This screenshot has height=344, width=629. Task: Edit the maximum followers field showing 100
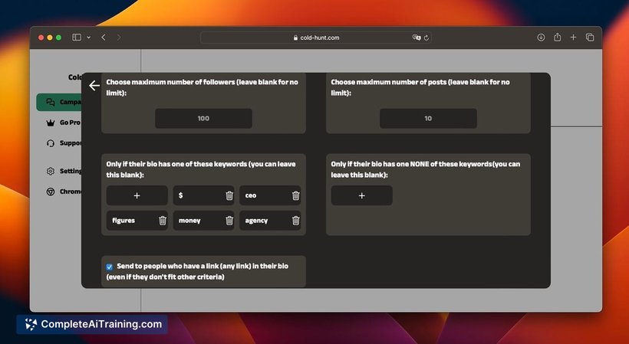pos(204,119)
